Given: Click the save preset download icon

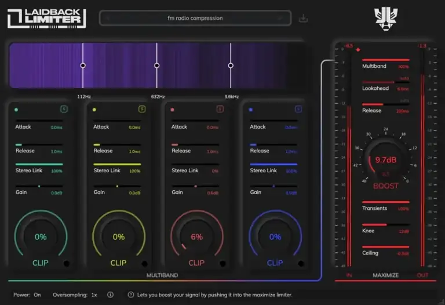Looking at the screenshot, I should [303, 19].
